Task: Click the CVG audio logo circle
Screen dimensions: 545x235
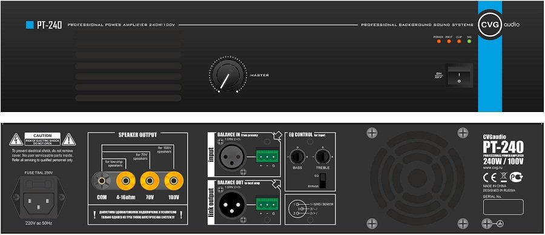Action: point(490,24)
